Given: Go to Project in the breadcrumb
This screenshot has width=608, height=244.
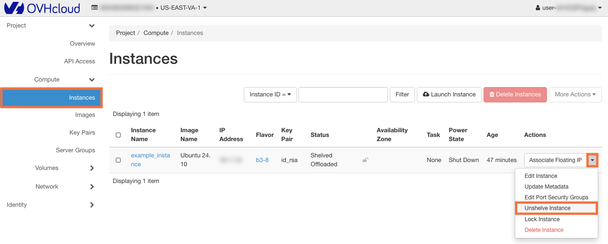Looking at the screenshot, I should [x=125, y=33].
